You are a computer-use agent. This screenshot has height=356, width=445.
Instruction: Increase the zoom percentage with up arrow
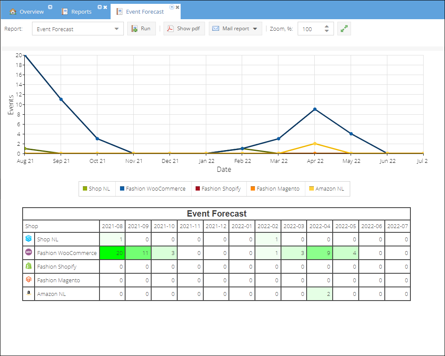coord(327,26)
